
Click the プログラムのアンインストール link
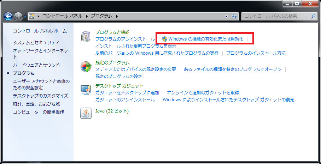tap(125, 39)
